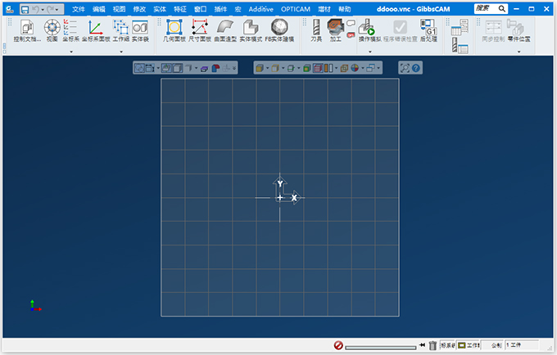The width and height of the screenshot is (557, 355).
Task: Click the 工作组 field in status bar
Action: (469, 345)
